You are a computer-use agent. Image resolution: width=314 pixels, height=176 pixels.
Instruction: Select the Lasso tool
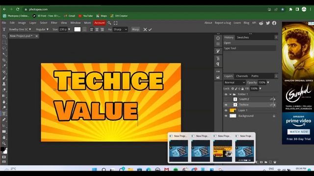point(4,48)
